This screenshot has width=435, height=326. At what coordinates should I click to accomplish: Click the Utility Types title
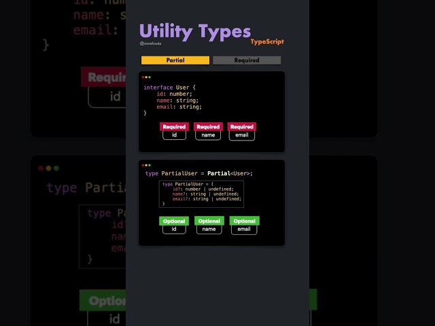click(195, 31)
